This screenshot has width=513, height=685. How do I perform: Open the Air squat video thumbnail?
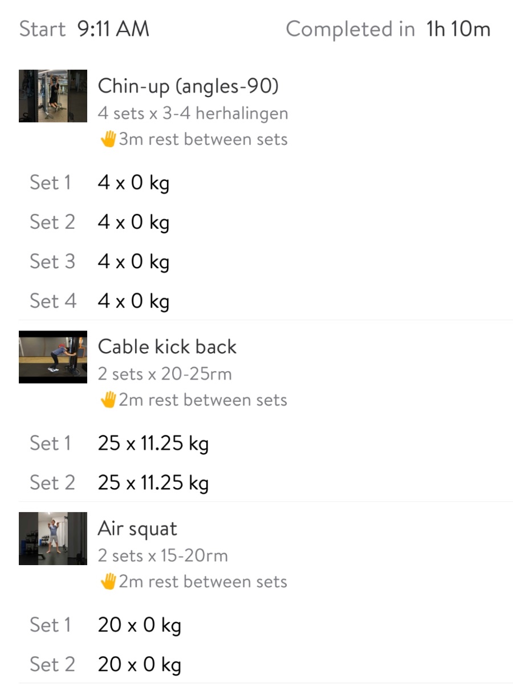point(53,538)
